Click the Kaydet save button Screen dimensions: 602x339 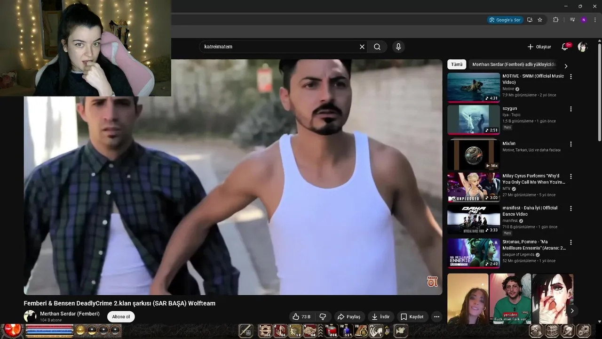(412, 317)
